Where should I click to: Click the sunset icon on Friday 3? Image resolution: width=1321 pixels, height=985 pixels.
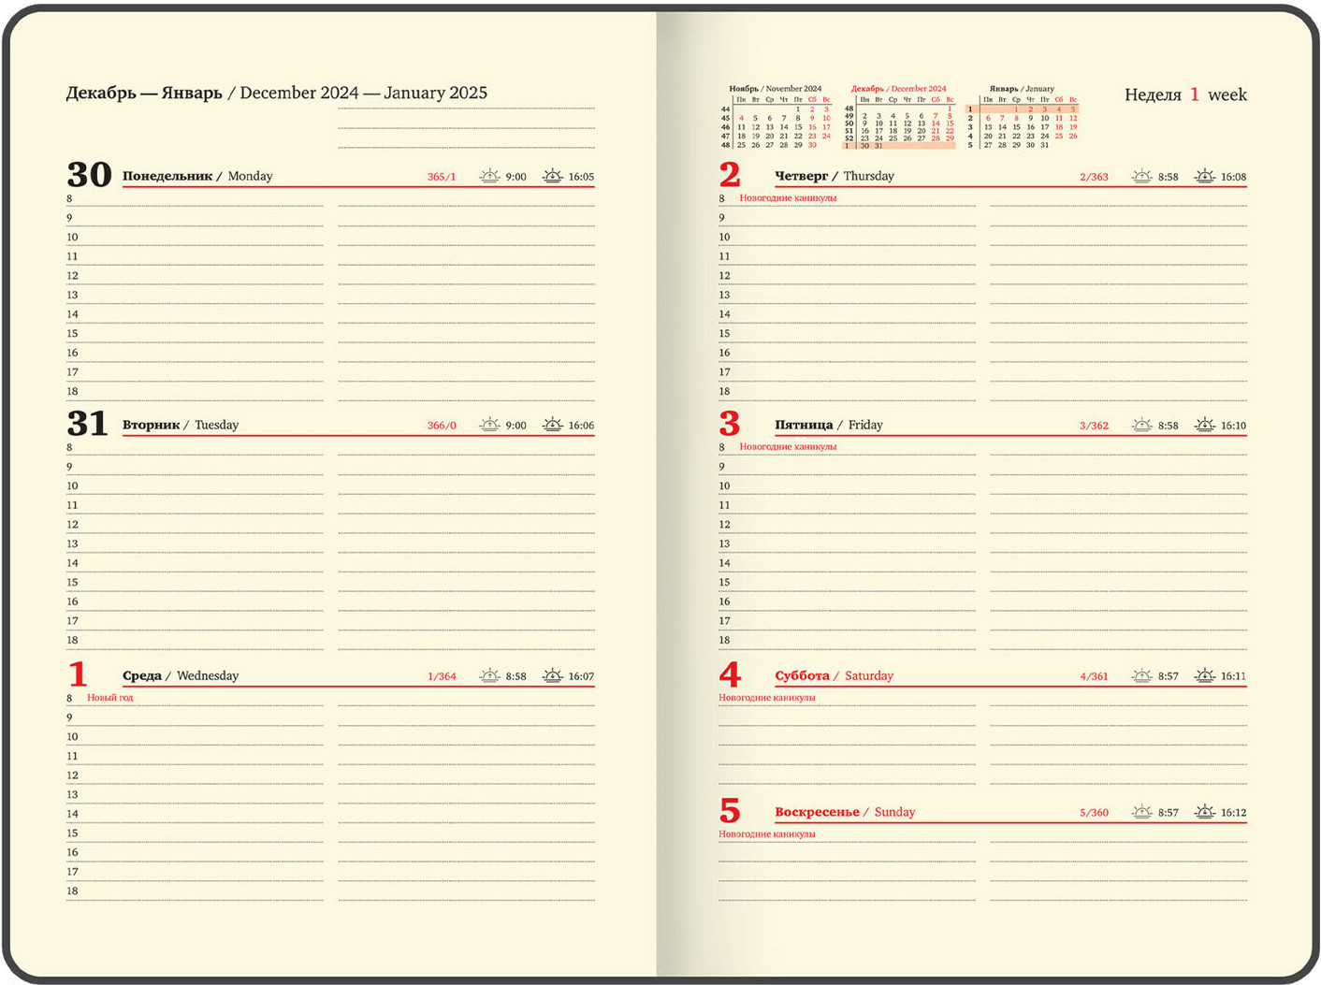point(1205,425)
